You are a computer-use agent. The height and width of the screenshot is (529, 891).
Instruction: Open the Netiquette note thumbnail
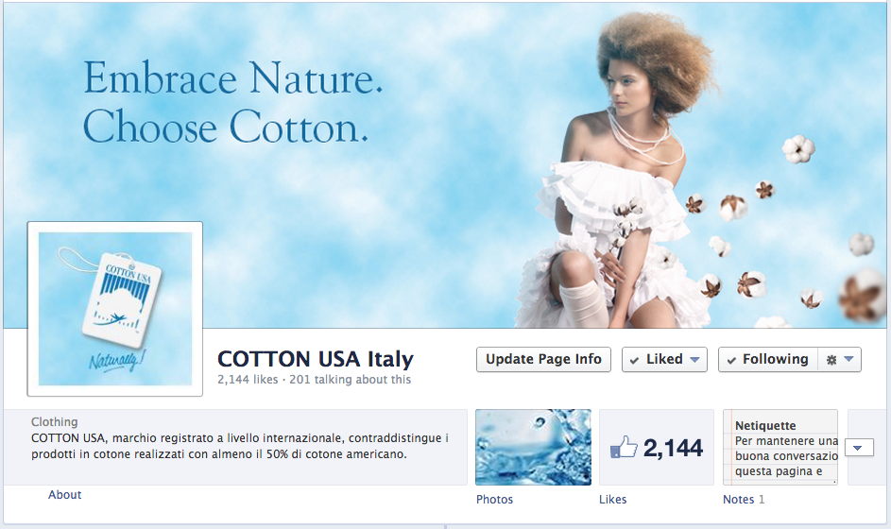pos(780,447)
